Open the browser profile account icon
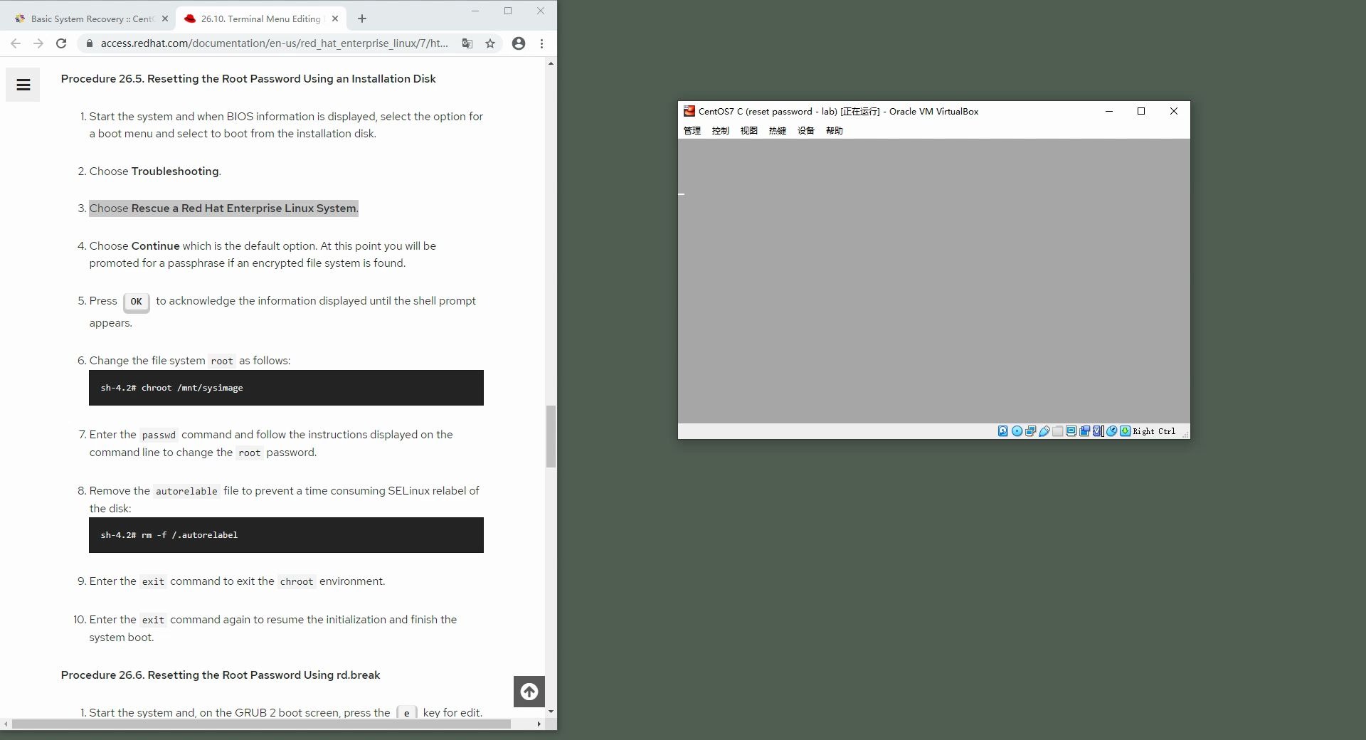 click(x=519, y=43)
